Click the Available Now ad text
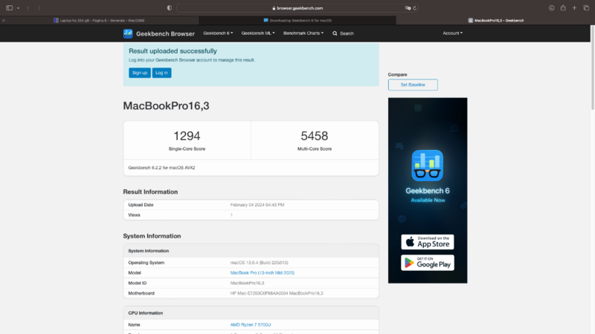This screenshot has width=595, height=334. 428,200
